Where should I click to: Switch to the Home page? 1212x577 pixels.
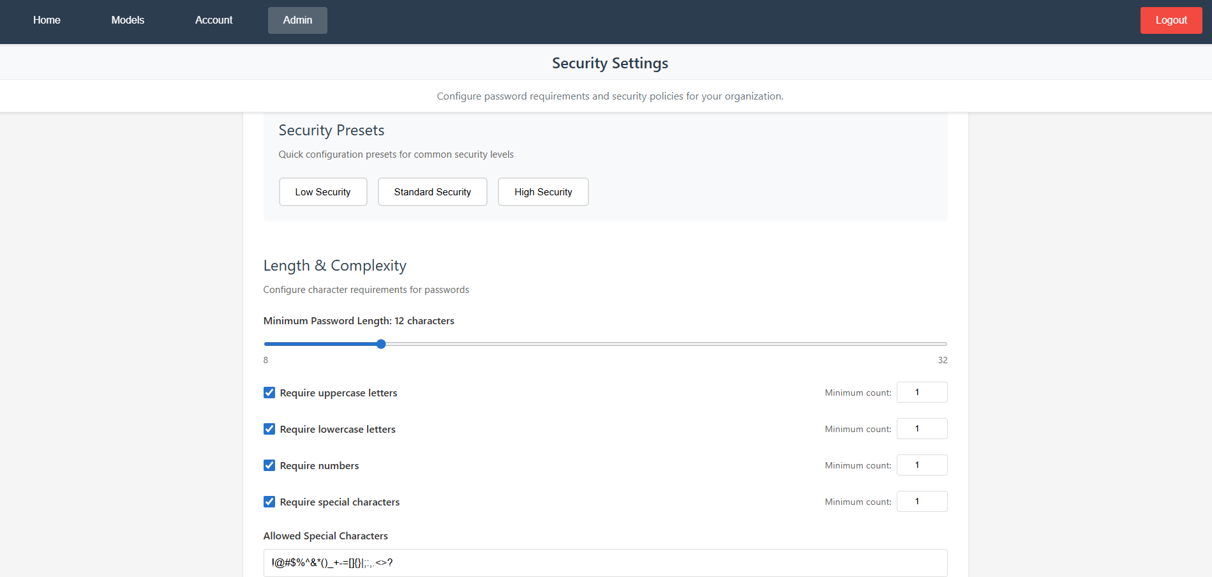tap(46, 20)
